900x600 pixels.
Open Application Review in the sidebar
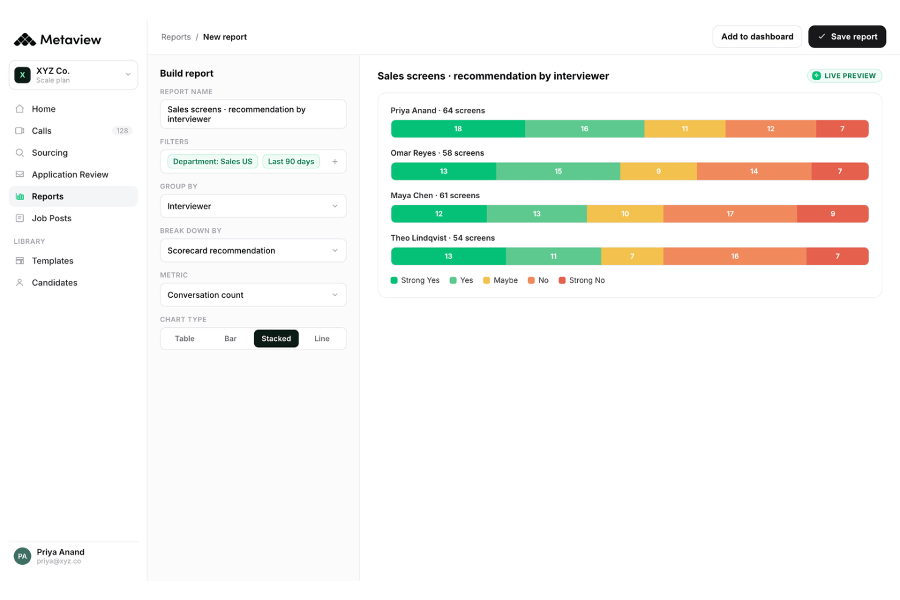(x=74, y=174)
